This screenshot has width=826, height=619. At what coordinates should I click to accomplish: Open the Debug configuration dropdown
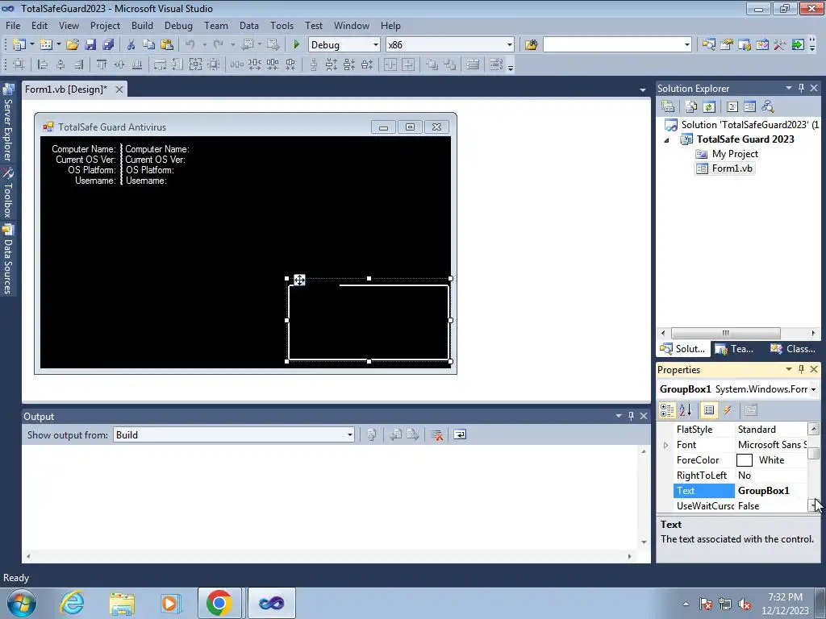click(376, 45)
